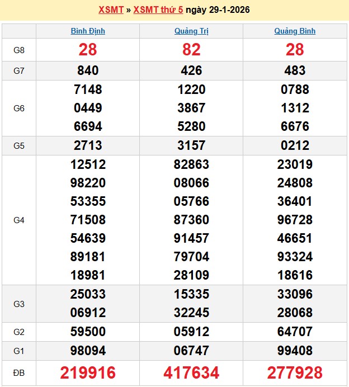Screen dimensions: 349x387
Task: Click G1 result 98094
Action: (88, 351)
